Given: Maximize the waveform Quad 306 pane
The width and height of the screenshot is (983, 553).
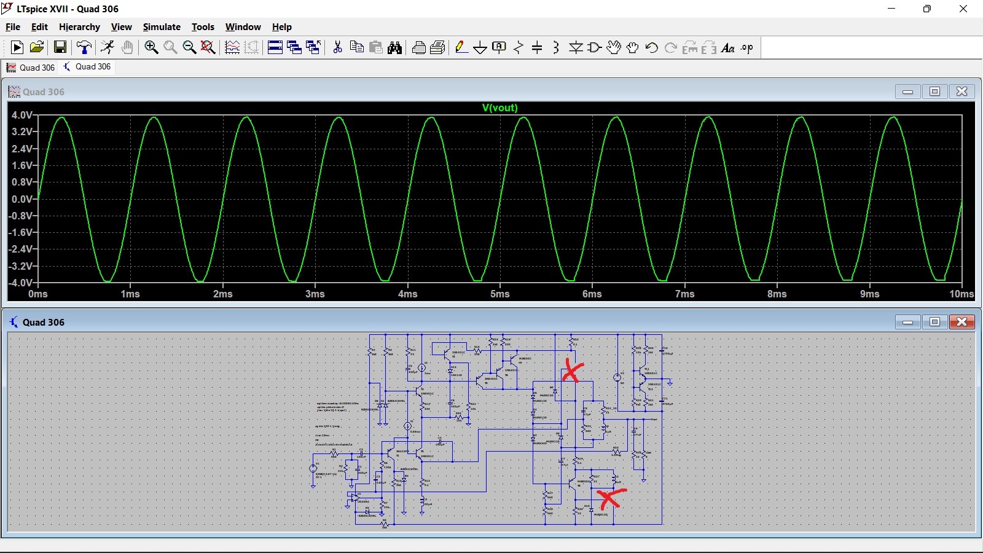Looking at the screenshot, I should coord(935,92).
